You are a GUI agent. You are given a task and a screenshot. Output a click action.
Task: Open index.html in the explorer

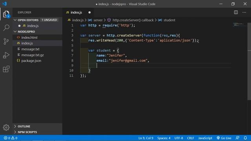pyautogui.click(x=29, y=38)
